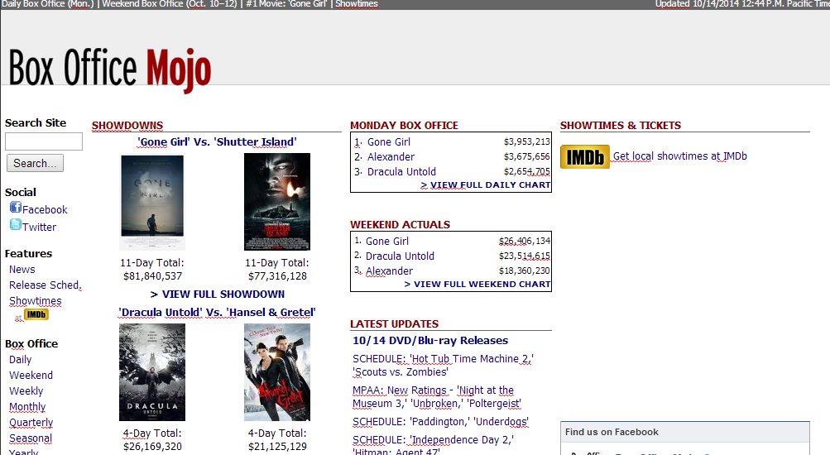The width and height of the screenshot is (830, 455).
Task: Open Daily under Box Office sidebar
Action: pyautogui.click(x=20, y=360)
